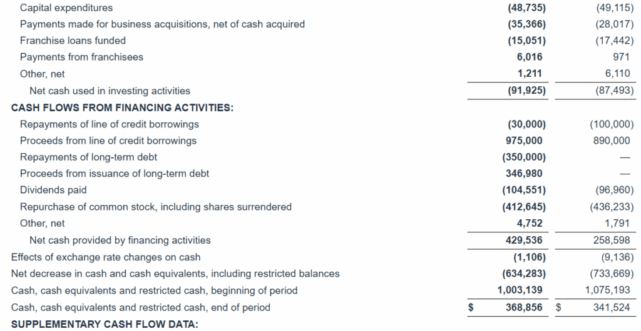The width and height of the screenshot is (641, 331).
Task: Select the financing total 429,536
Action: [525, 240]
